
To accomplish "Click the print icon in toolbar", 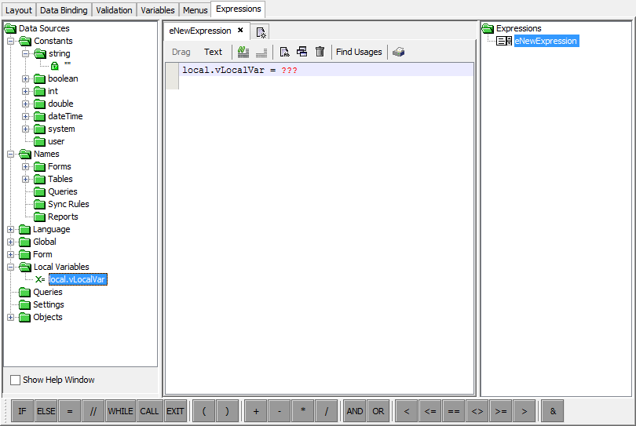I will pyautogui.click(x=399, y=52).
